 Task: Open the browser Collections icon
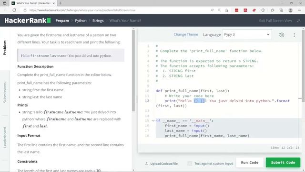[281, 10]
